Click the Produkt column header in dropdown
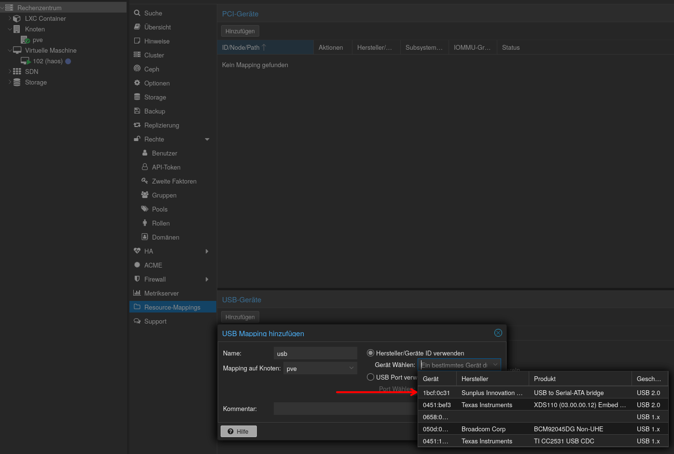 coord(580,379)
